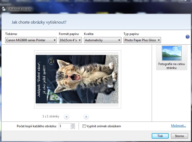
Task: Click the Tisk button
Action: (160, 136)
